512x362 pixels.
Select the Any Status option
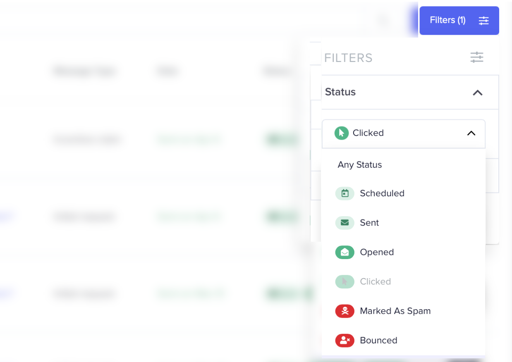coord(359,164)
